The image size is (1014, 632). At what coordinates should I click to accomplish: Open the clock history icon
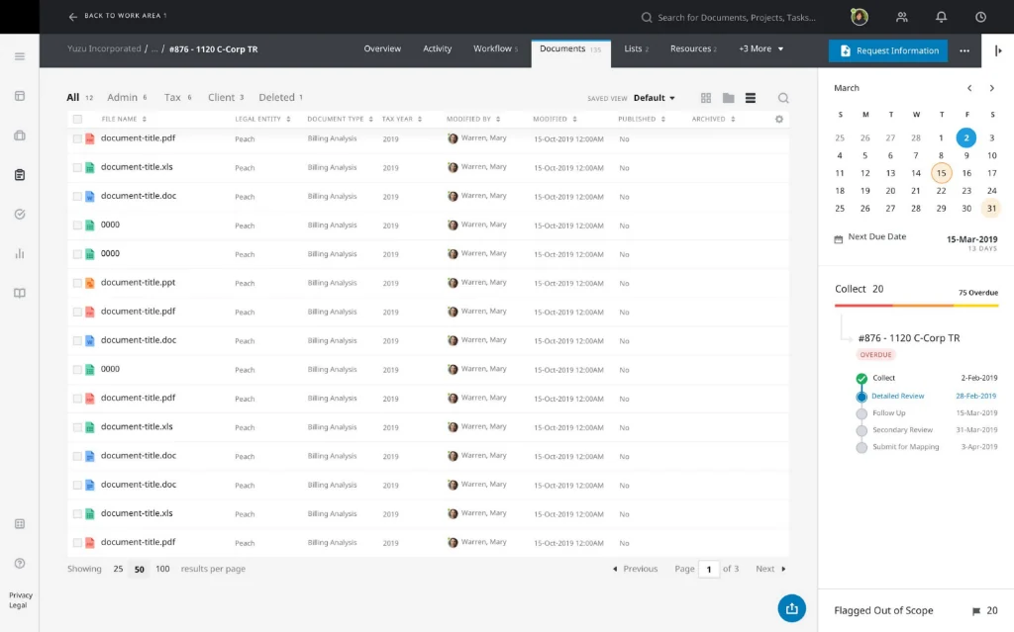pyautogui.click(x=980, y=18)
